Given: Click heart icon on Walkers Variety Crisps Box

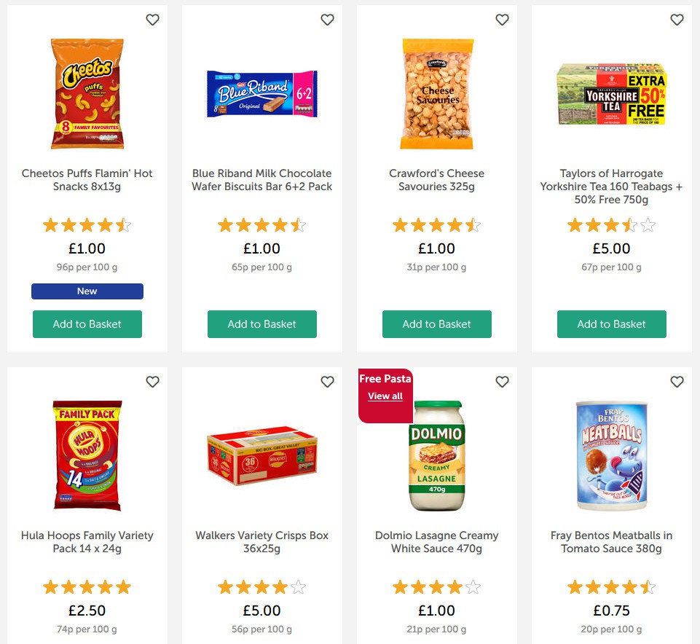Looking at the screenshot, I should tap(327, 382).
